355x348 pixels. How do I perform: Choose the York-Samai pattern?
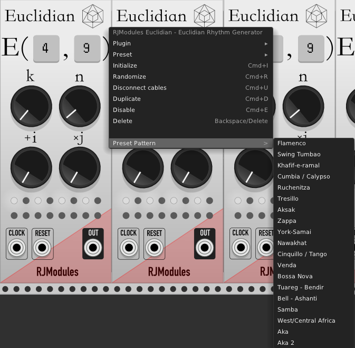(x=314, y=232)
